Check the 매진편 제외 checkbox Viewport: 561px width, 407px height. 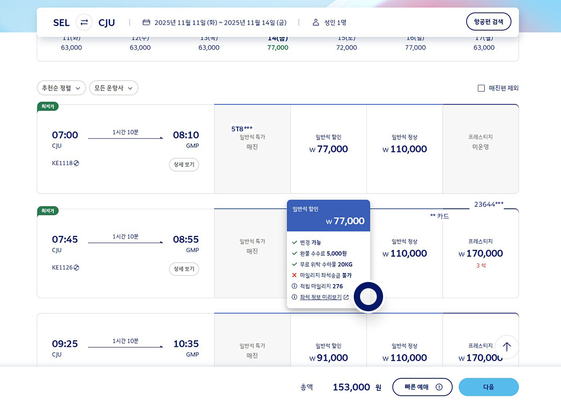(x=481, y=88)
